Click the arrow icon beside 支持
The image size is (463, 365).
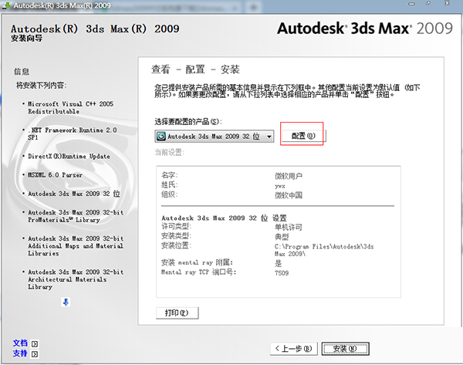tap(35, 353)
